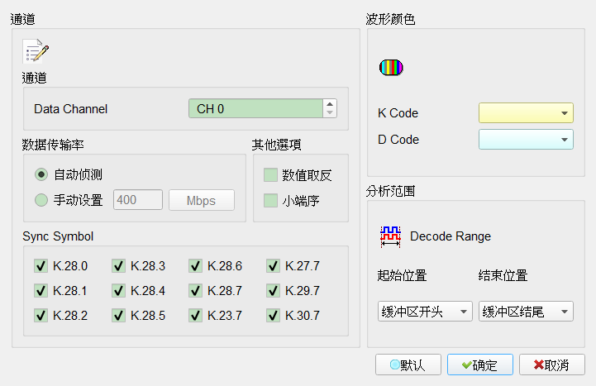596x386 pixels.
Task: Uncheck K.28.3 sync symbol
Action: tap(118, 266)
